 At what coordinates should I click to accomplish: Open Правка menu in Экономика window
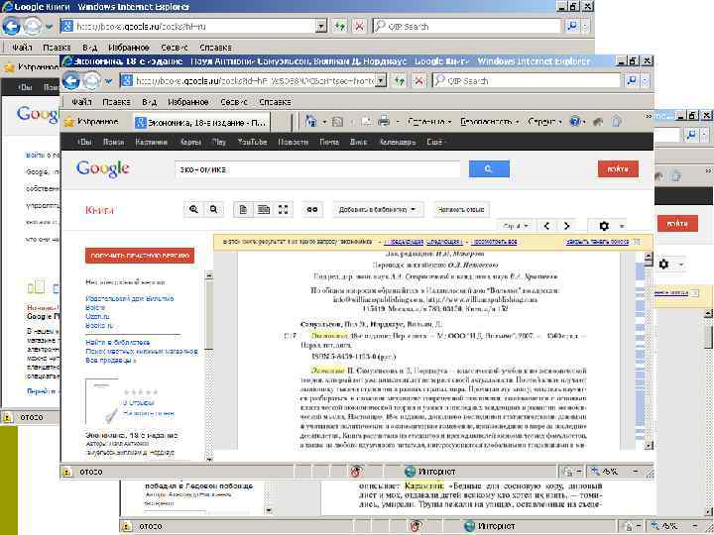click(116, 102)
